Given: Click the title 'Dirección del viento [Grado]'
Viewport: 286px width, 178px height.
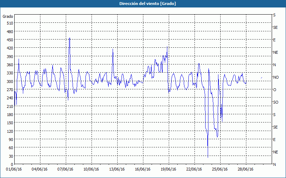Looking at the screenshot, I should coord(148,4).
